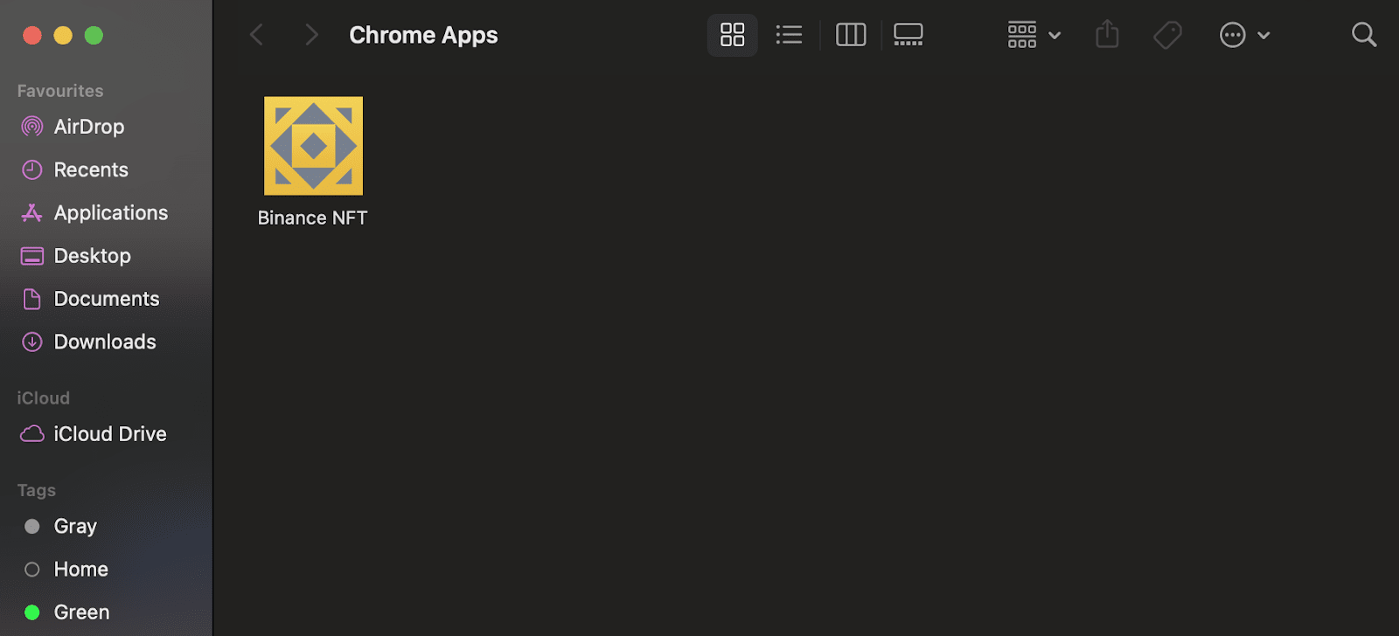The width and height of the screenshot is (1399, 636).
Task: Switch to gallery view
Action: (908, 35)
